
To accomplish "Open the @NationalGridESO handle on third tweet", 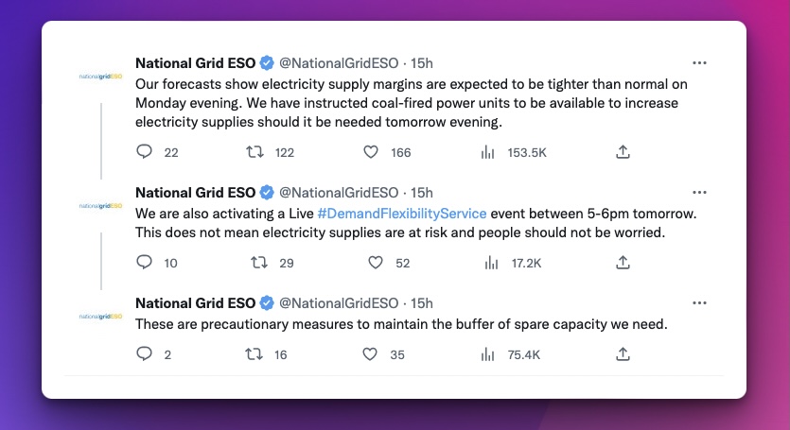I will point(339,303).
